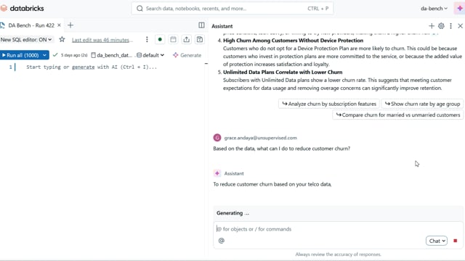Open Assistant settings gear
This screenshot has height=261, width=465.
pos(441,26)
